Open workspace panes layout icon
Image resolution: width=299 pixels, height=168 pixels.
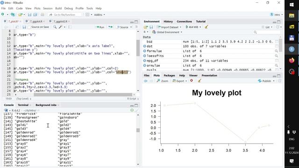coord(87,14)
